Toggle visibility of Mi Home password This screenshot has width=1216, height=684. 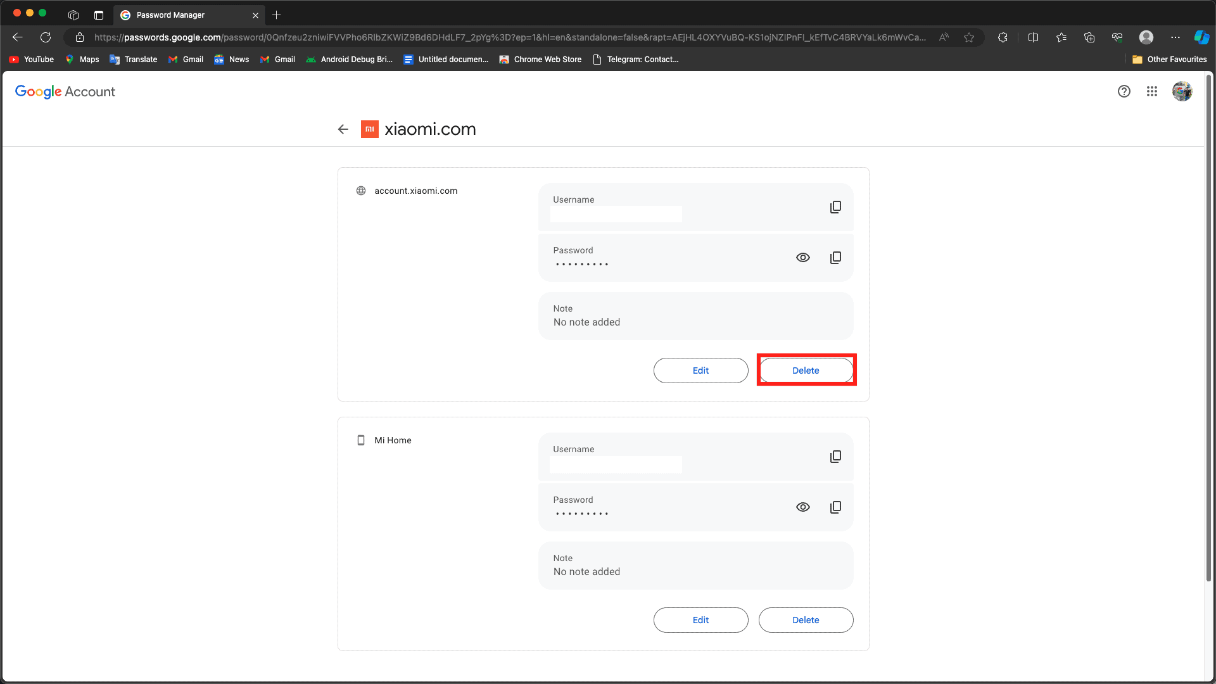[x=802, y=507]
